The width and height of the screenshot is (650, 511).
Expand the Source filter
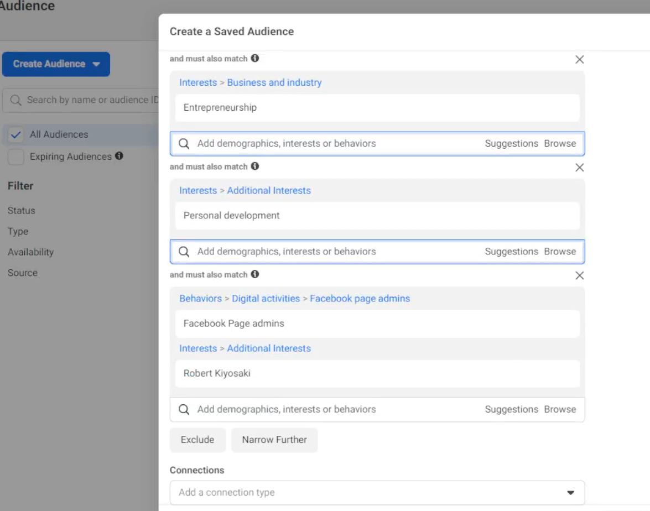(x=23, y=273)
